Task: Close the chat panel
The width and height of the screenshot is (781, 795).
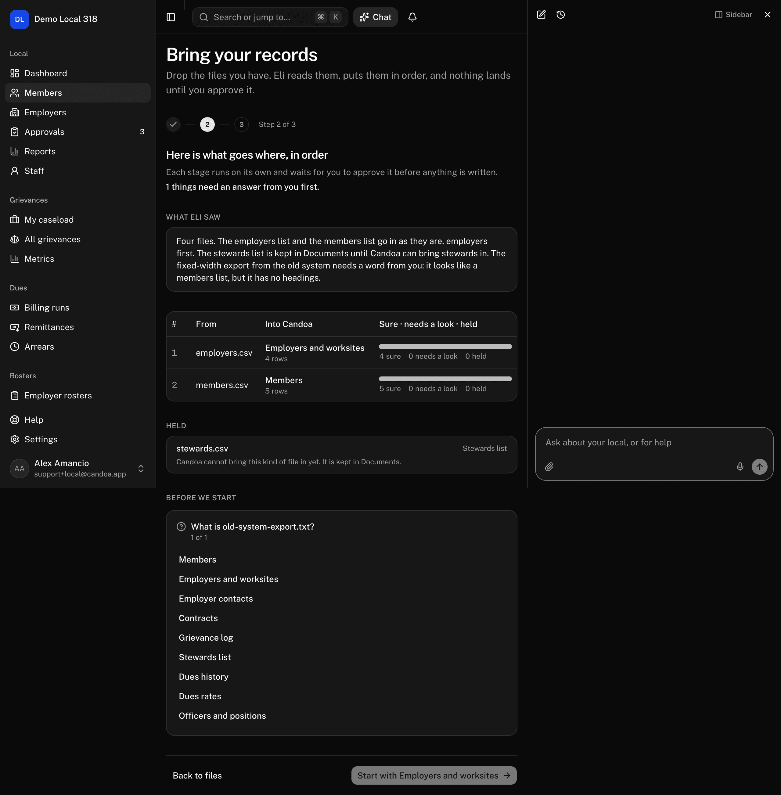Action: pyautogui.click(x=768, y=15)
